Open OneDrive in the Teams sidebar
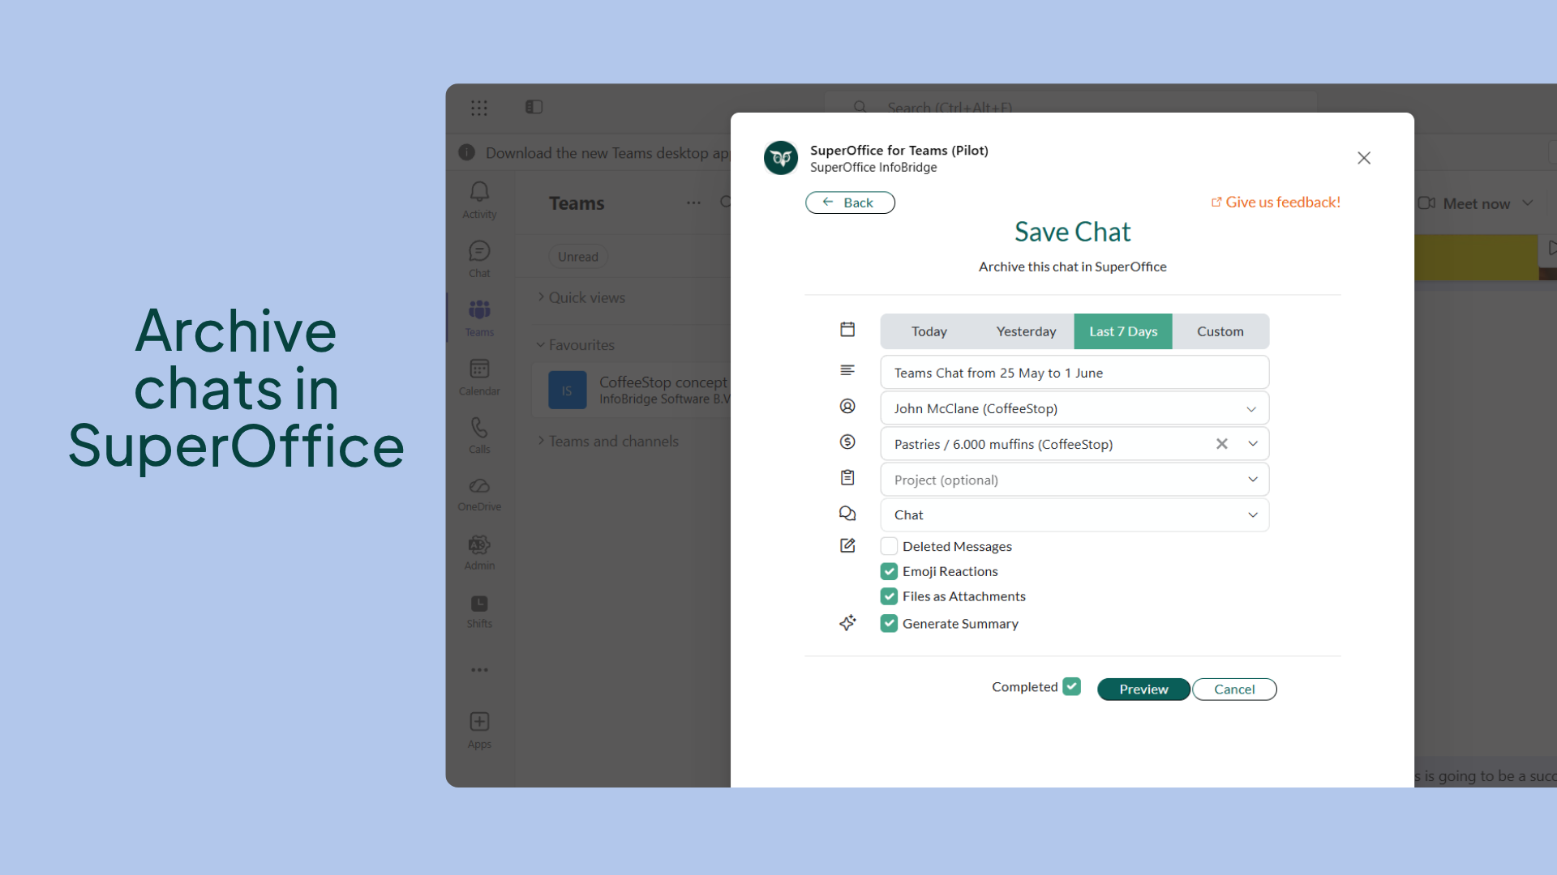The height and width of the screenshot is (875, 1557). (479, 493)
